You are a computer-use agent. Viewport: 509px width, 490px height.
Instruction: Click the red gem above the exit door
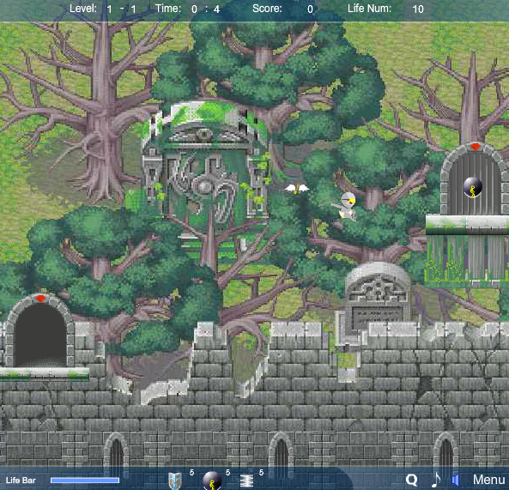476,147
